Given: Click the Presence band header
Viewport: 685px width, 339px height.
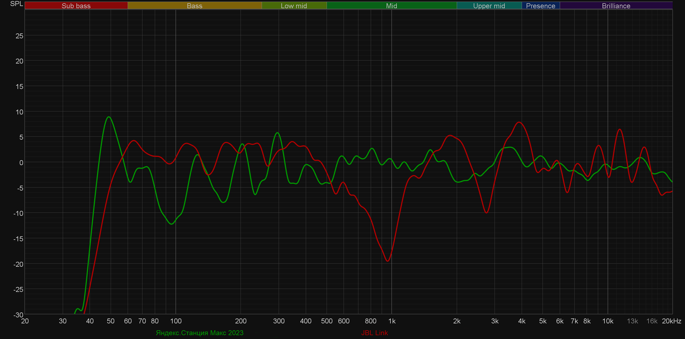Looking at the screenshot, I should (x=540, y=6).
